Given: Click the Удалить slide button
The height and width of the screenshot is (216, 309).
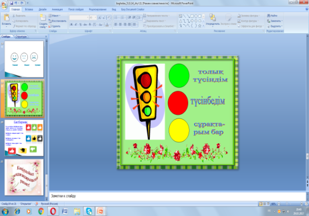Looking at the screenshot, I should point(54,26).
